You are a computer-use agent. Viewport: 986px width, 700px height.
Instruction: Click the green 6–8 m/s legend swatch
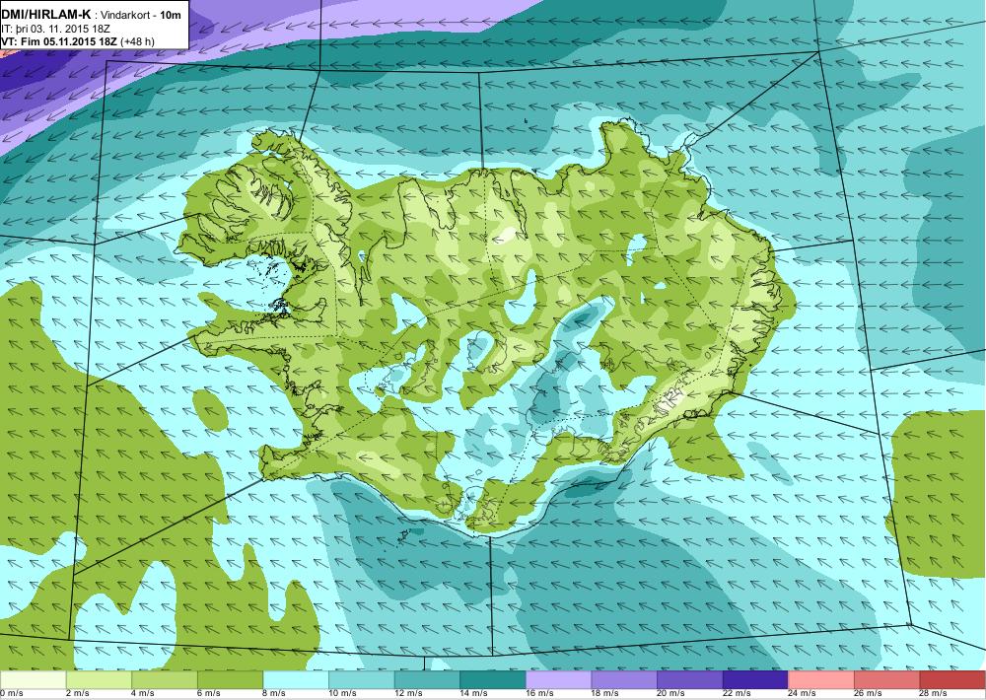pos(230,680)
